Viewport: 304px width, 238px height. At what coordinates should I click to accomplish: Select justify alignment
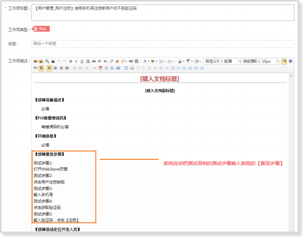click(x=67, y=68)
